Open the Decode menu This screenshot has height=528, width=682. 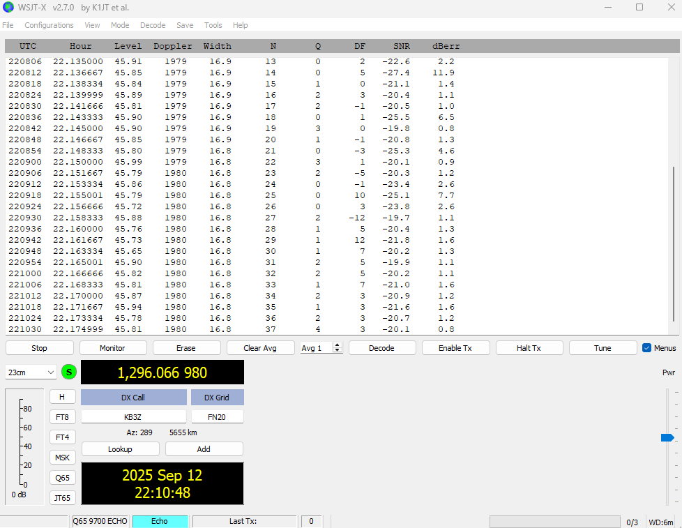pos(153,25)
